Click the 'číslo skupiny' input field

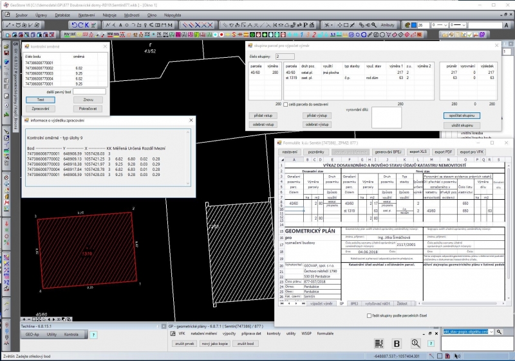[x=285, y=57]
